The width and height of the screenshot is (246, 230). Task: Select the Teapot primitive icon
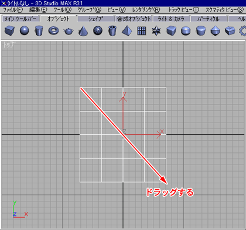tap(69, 31)
